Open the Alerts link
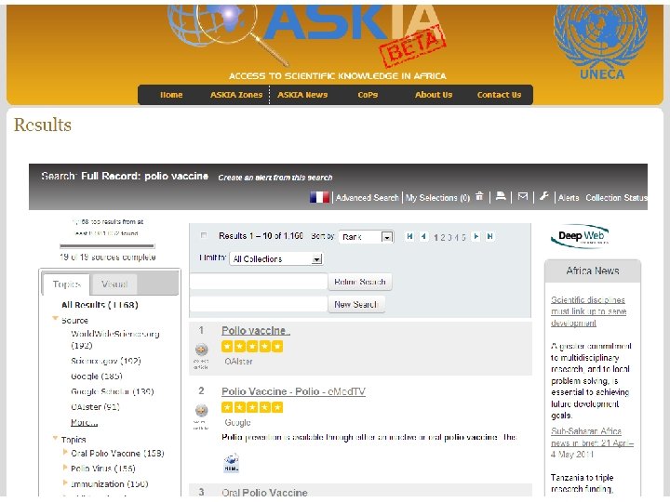The width and height of the screenshot is (670, 502). pos(569,198)
